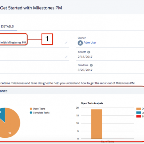Click the Kickoff info icon
The width and height of the screenshot is (144, 144).
click(x=89, y=52)
